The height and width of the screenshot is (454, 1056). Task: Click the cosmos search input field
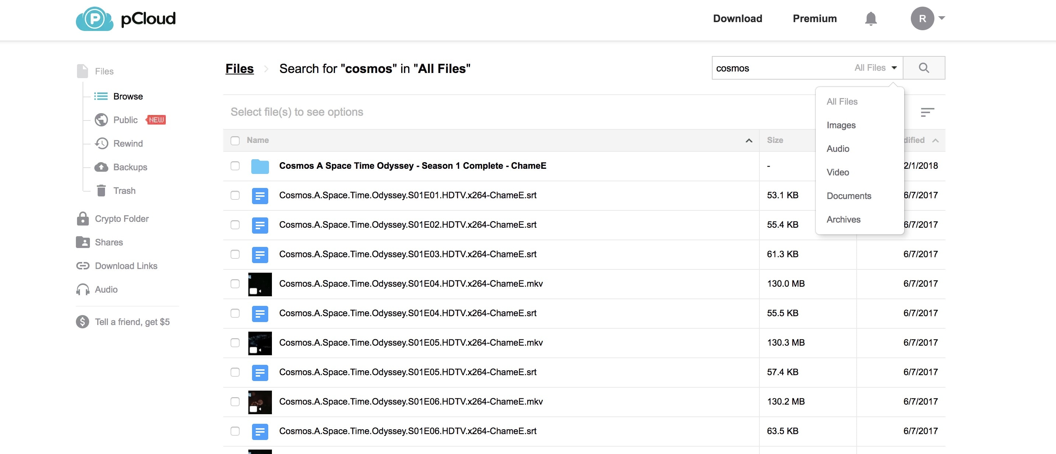tap(779, 68)
